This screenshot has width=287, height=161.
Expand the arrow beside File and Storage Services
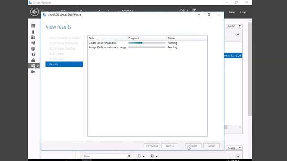pyautogui.click(x=38, y=66)
